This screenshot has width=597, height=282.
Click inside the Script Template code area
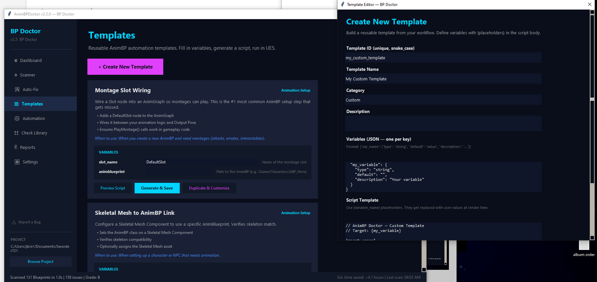(443, 231)
